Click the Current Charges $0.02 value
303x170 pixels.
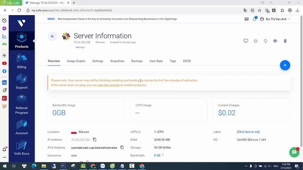227,113
